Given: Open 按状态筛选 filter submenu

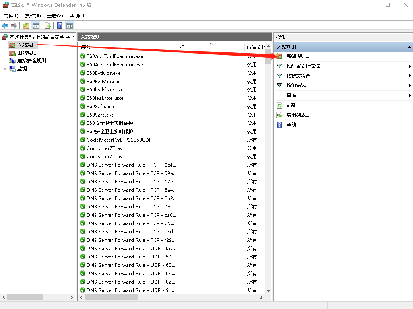Looking at the screenshot, I should click(298, 76).
